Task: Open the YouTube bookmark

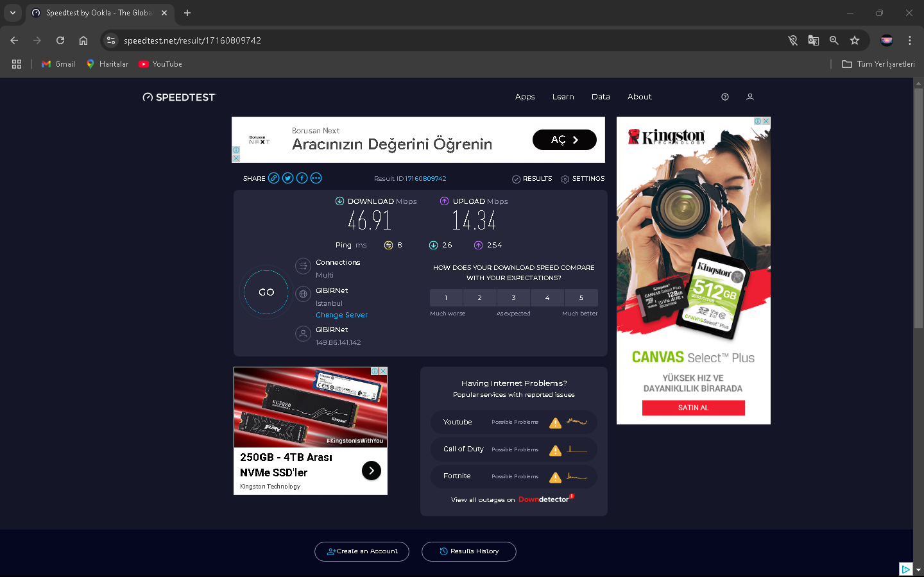Action: click(x=160, y=64)
